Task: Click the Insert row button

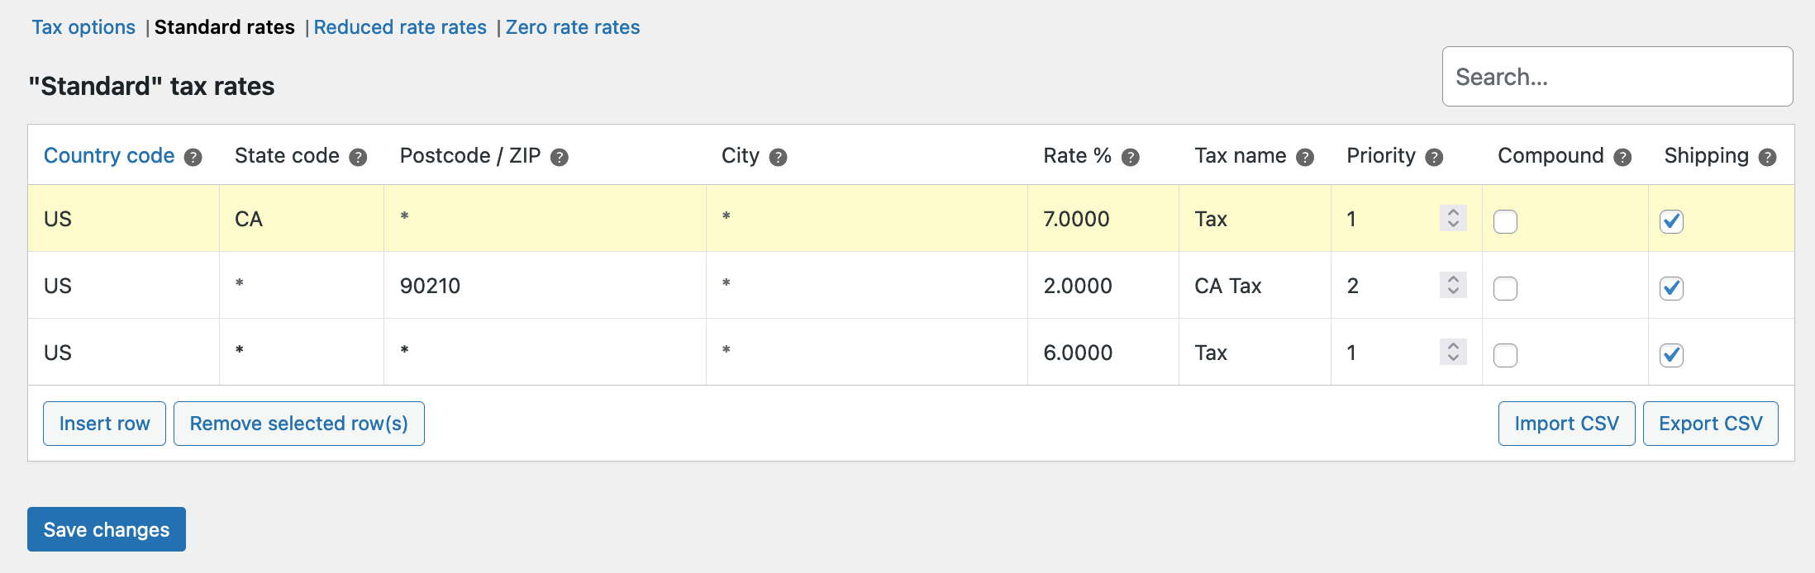Action: 104,424
